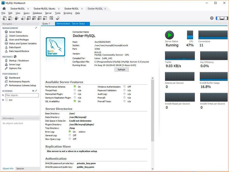
Task: Open Server Status in Management
Action: 15,32
